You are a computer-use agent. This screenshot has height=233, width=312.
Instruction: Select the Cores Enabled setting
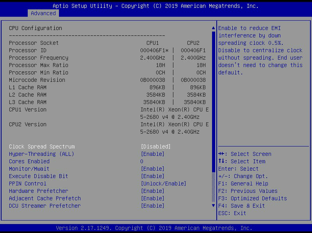pyautogui.click(x=29, y=161)
